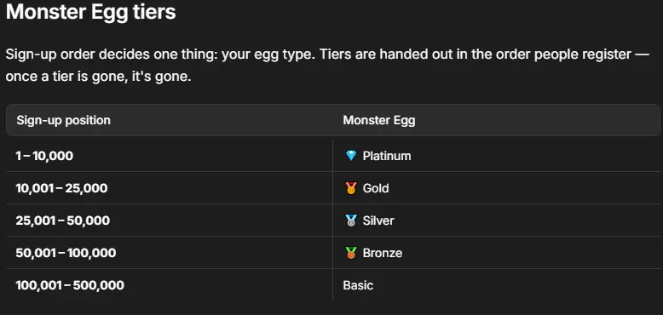
Task: Click the Bronze medal icon
Action: click(351, 253)
